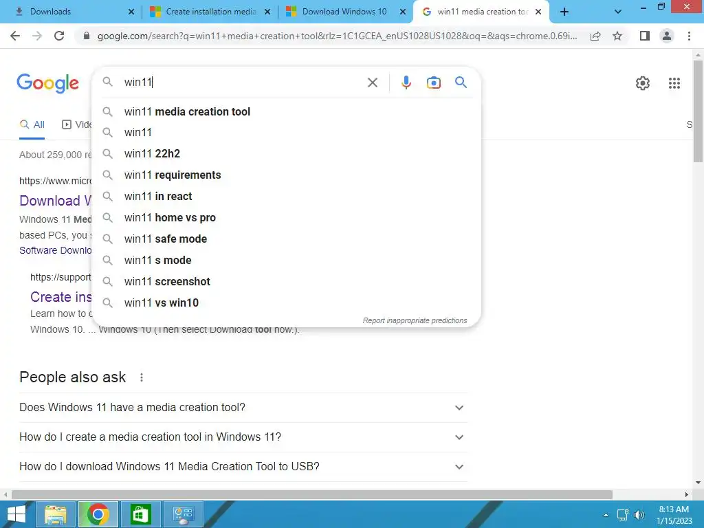Image resolution: width=704 pixels, height=528 pixels.
Task: Close the Download Windows 10 tab
Action: click(403, 12)
